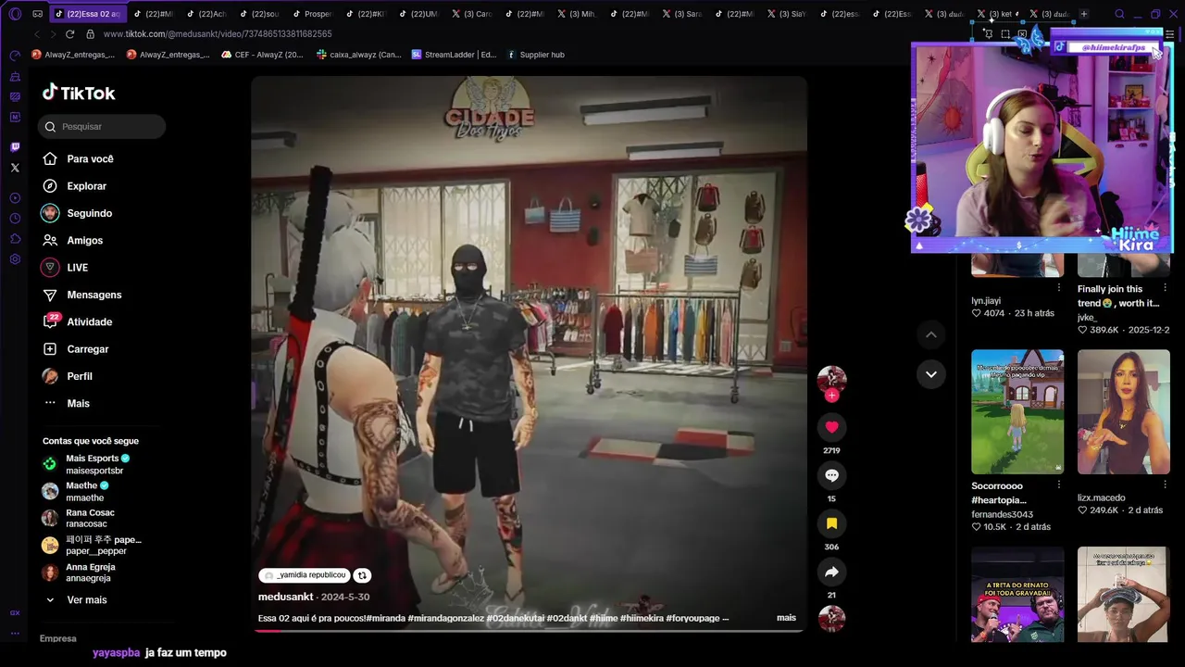Open settings gear in Opera GX sidebar
1185x667 pixels.
pos(15,259)
